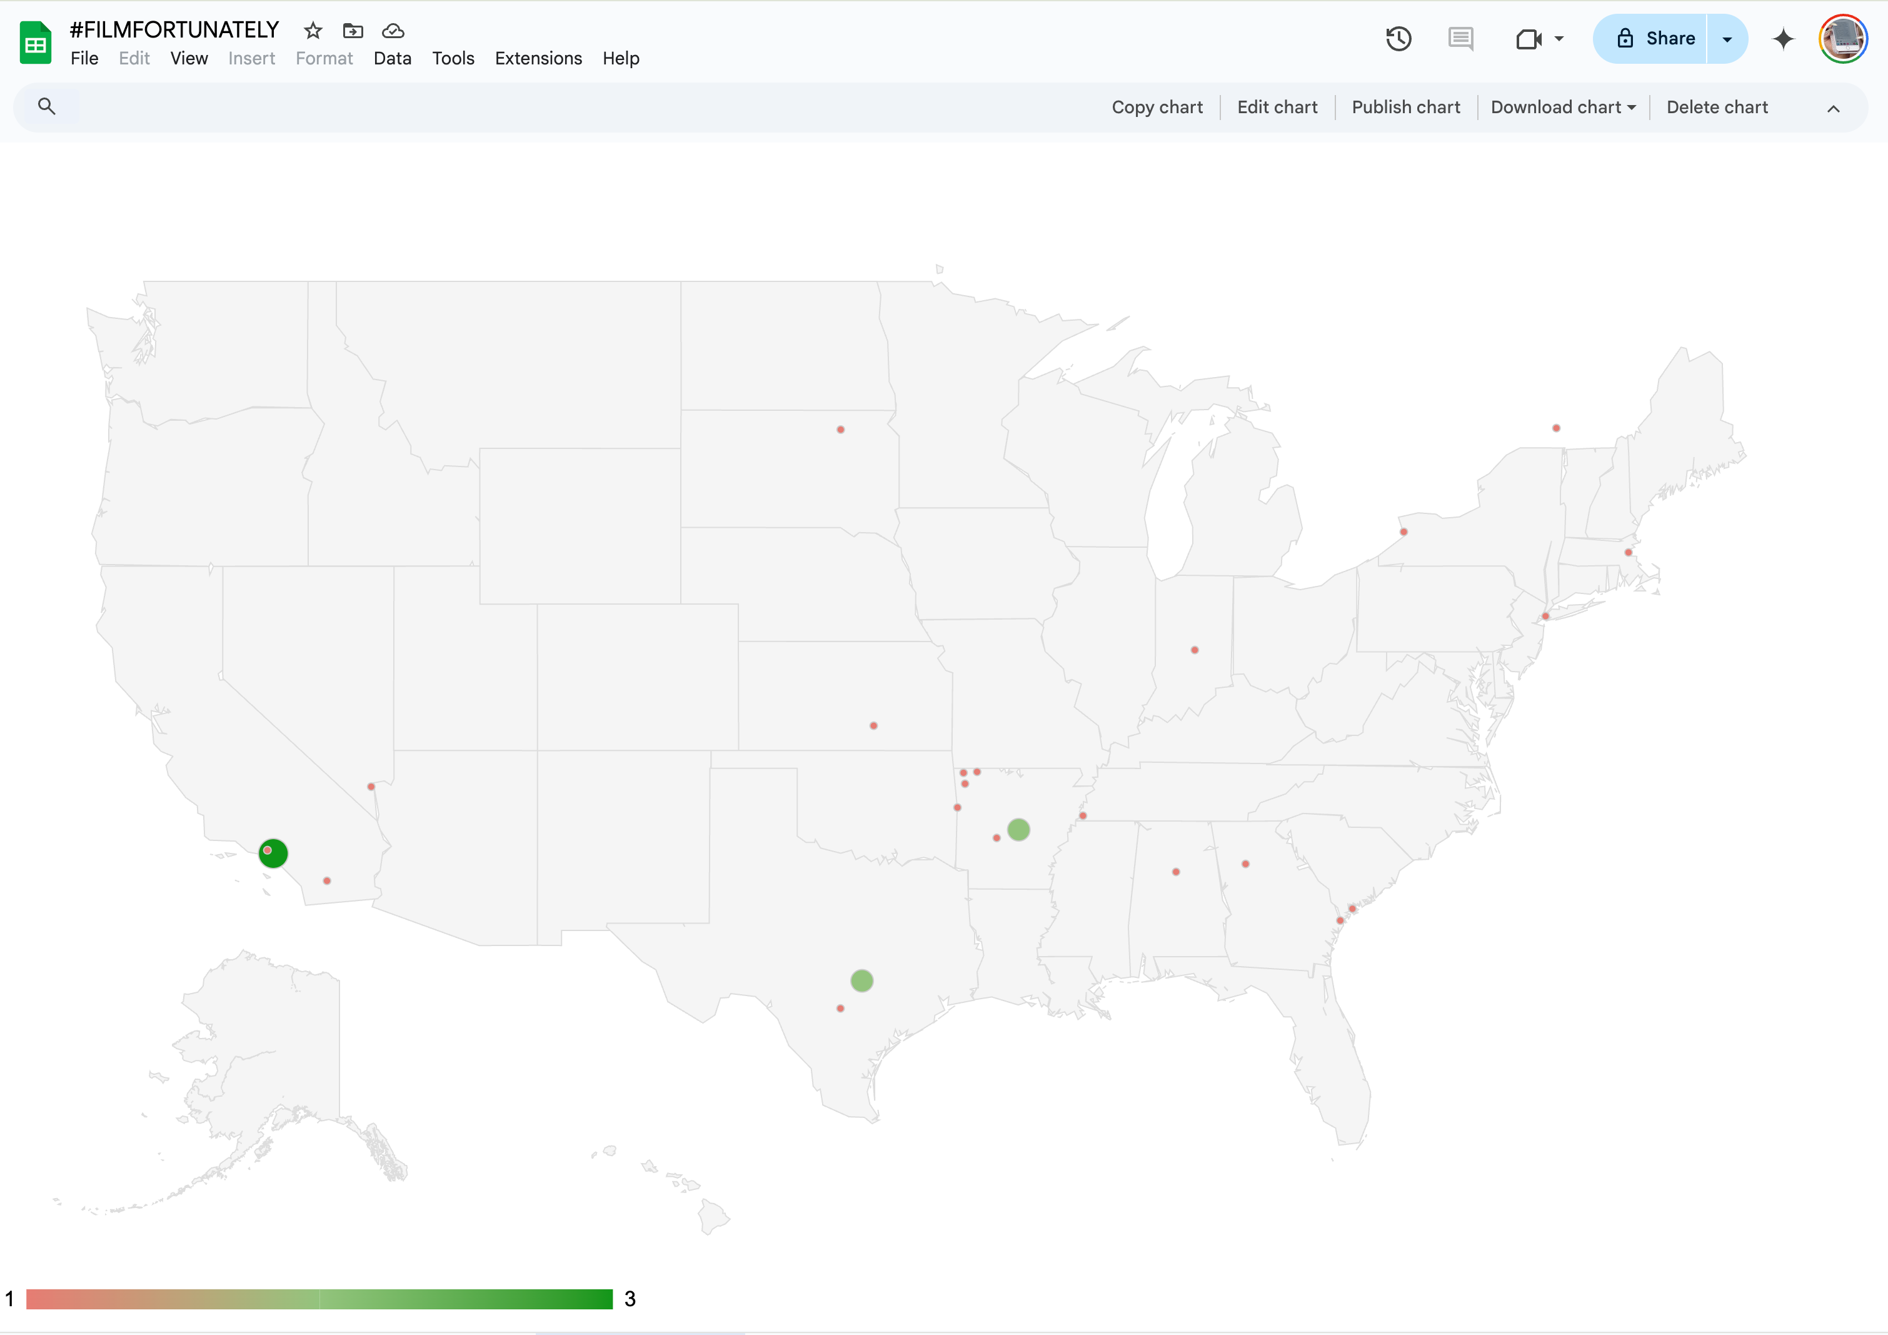Open the Google account avatar
1888x1335 pixels.
point(1843,39)
